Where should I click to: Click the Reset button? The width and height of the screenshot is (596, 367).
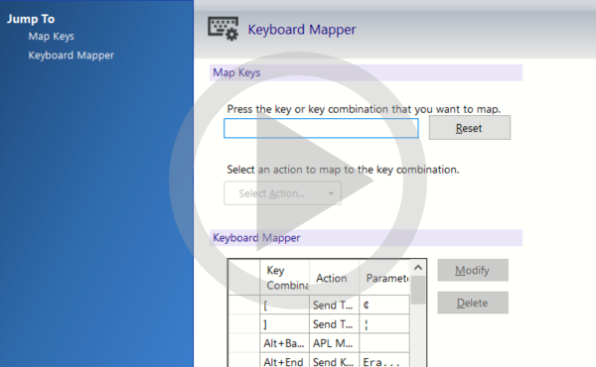pos(470,128)
